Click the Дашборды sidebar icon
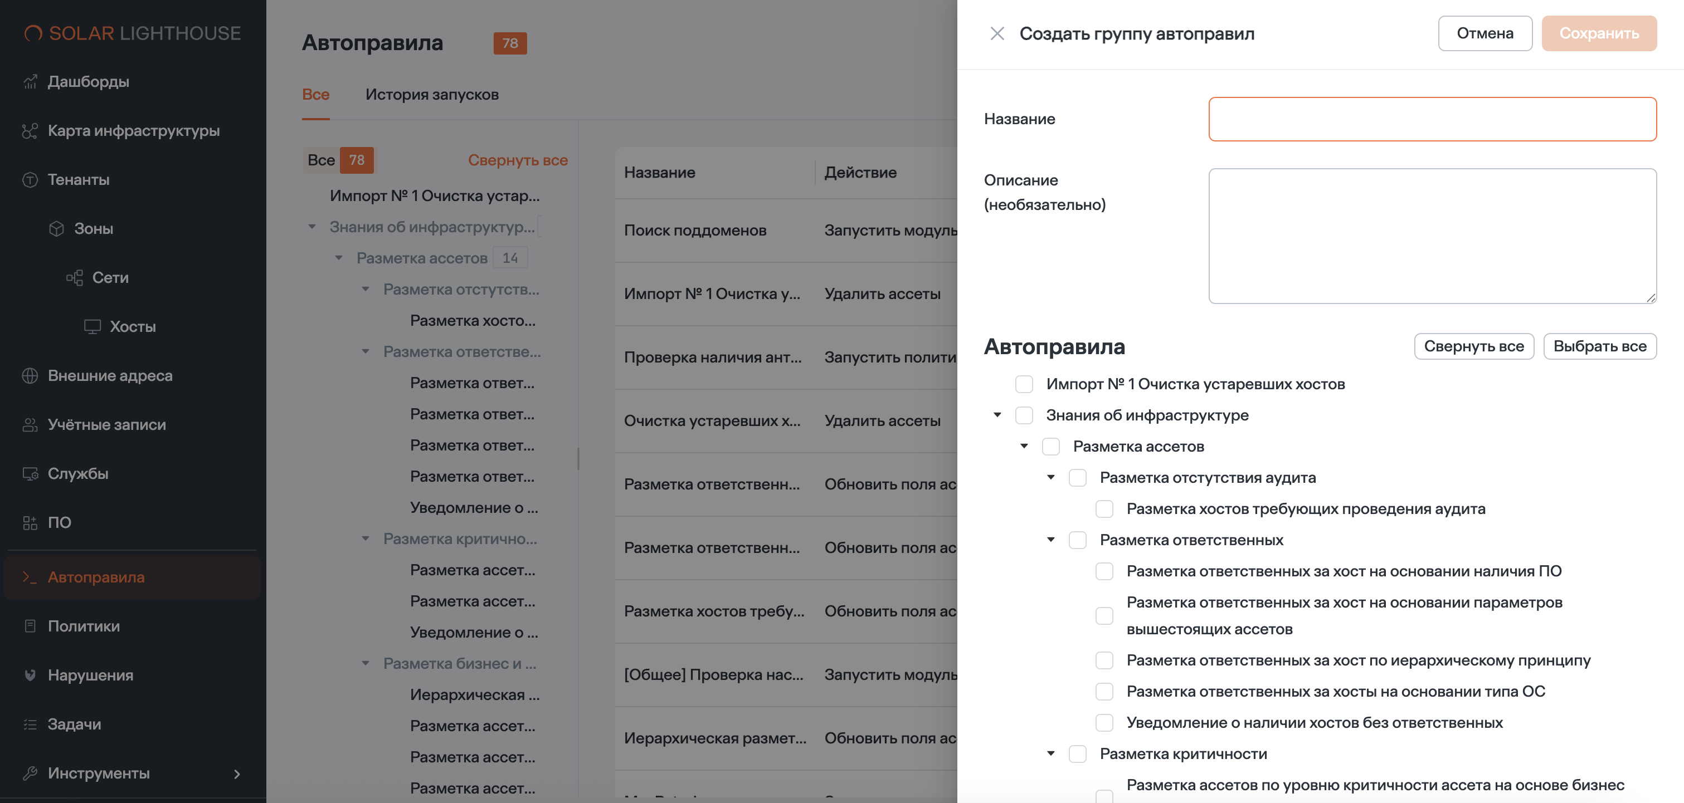 (30, 82)
